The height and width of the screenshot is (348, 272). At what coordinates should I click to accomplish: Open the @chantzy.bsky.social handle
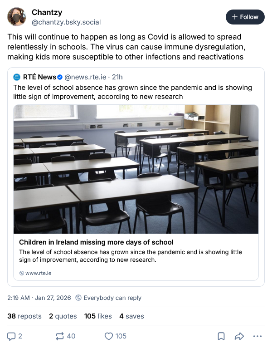[66, 22]
